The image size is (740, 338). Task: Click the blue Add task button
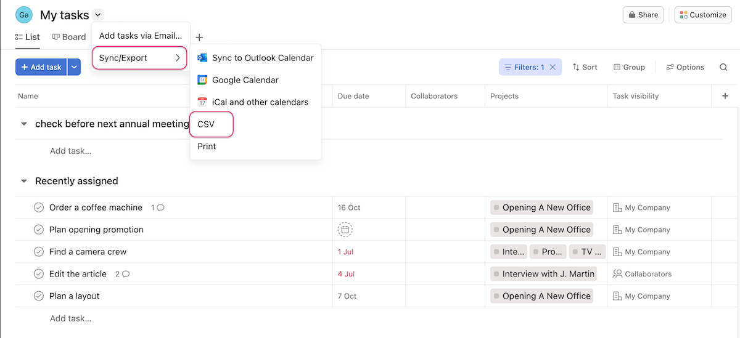[x=41, y=67]
